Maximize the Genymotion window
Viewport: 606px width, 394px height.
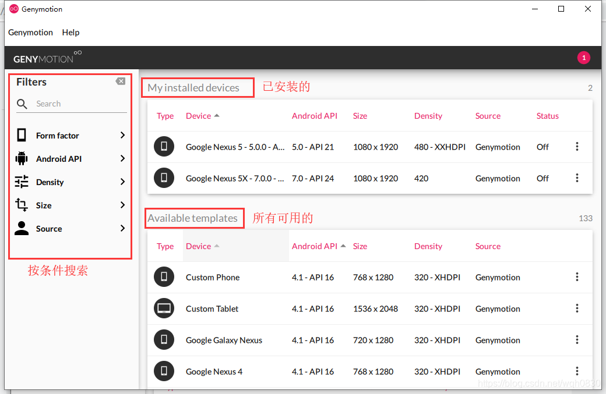(x=561, y=9)
